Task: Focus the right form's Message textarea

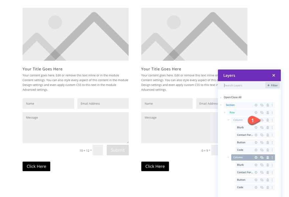Action: (x=180, y=128)
